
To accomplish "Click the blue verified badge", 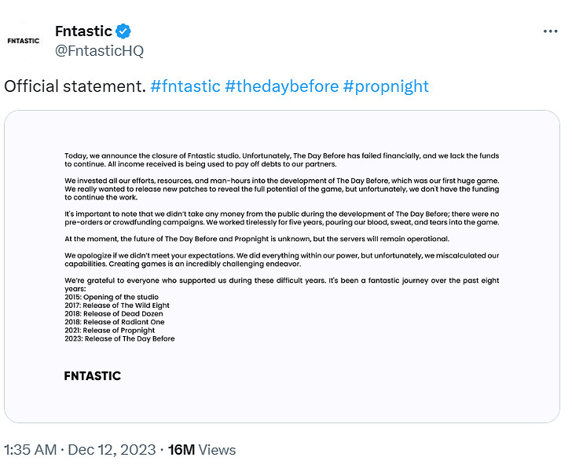I will pyautogui.click(x=123, y=31).
